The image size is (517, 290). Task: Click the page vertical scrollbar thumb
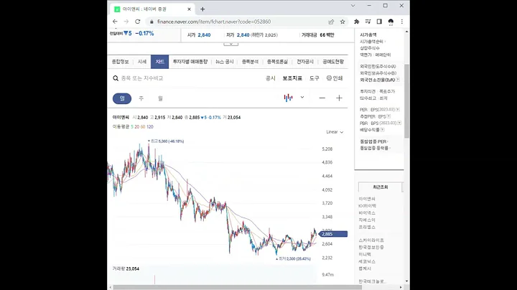point(406,100)
